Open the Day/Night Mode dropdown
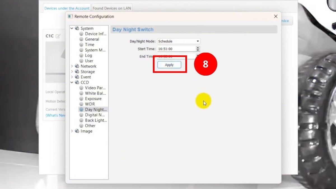This screenshot has width=336, height=189. click(179, 41)
